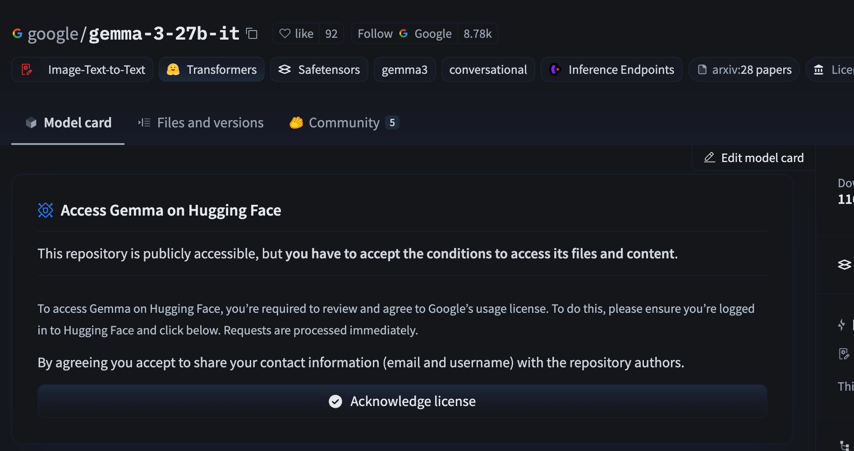Click the Access Gemma on Hugging Face heading
This screenshot has width=854, height=451.
point(171,210)
